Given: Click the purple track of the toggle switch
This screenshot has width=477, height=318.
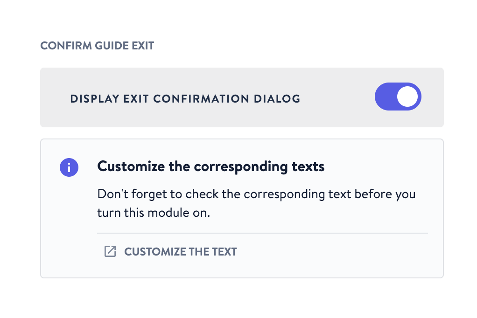Looking at the screenshot, I should click(386, 97).
